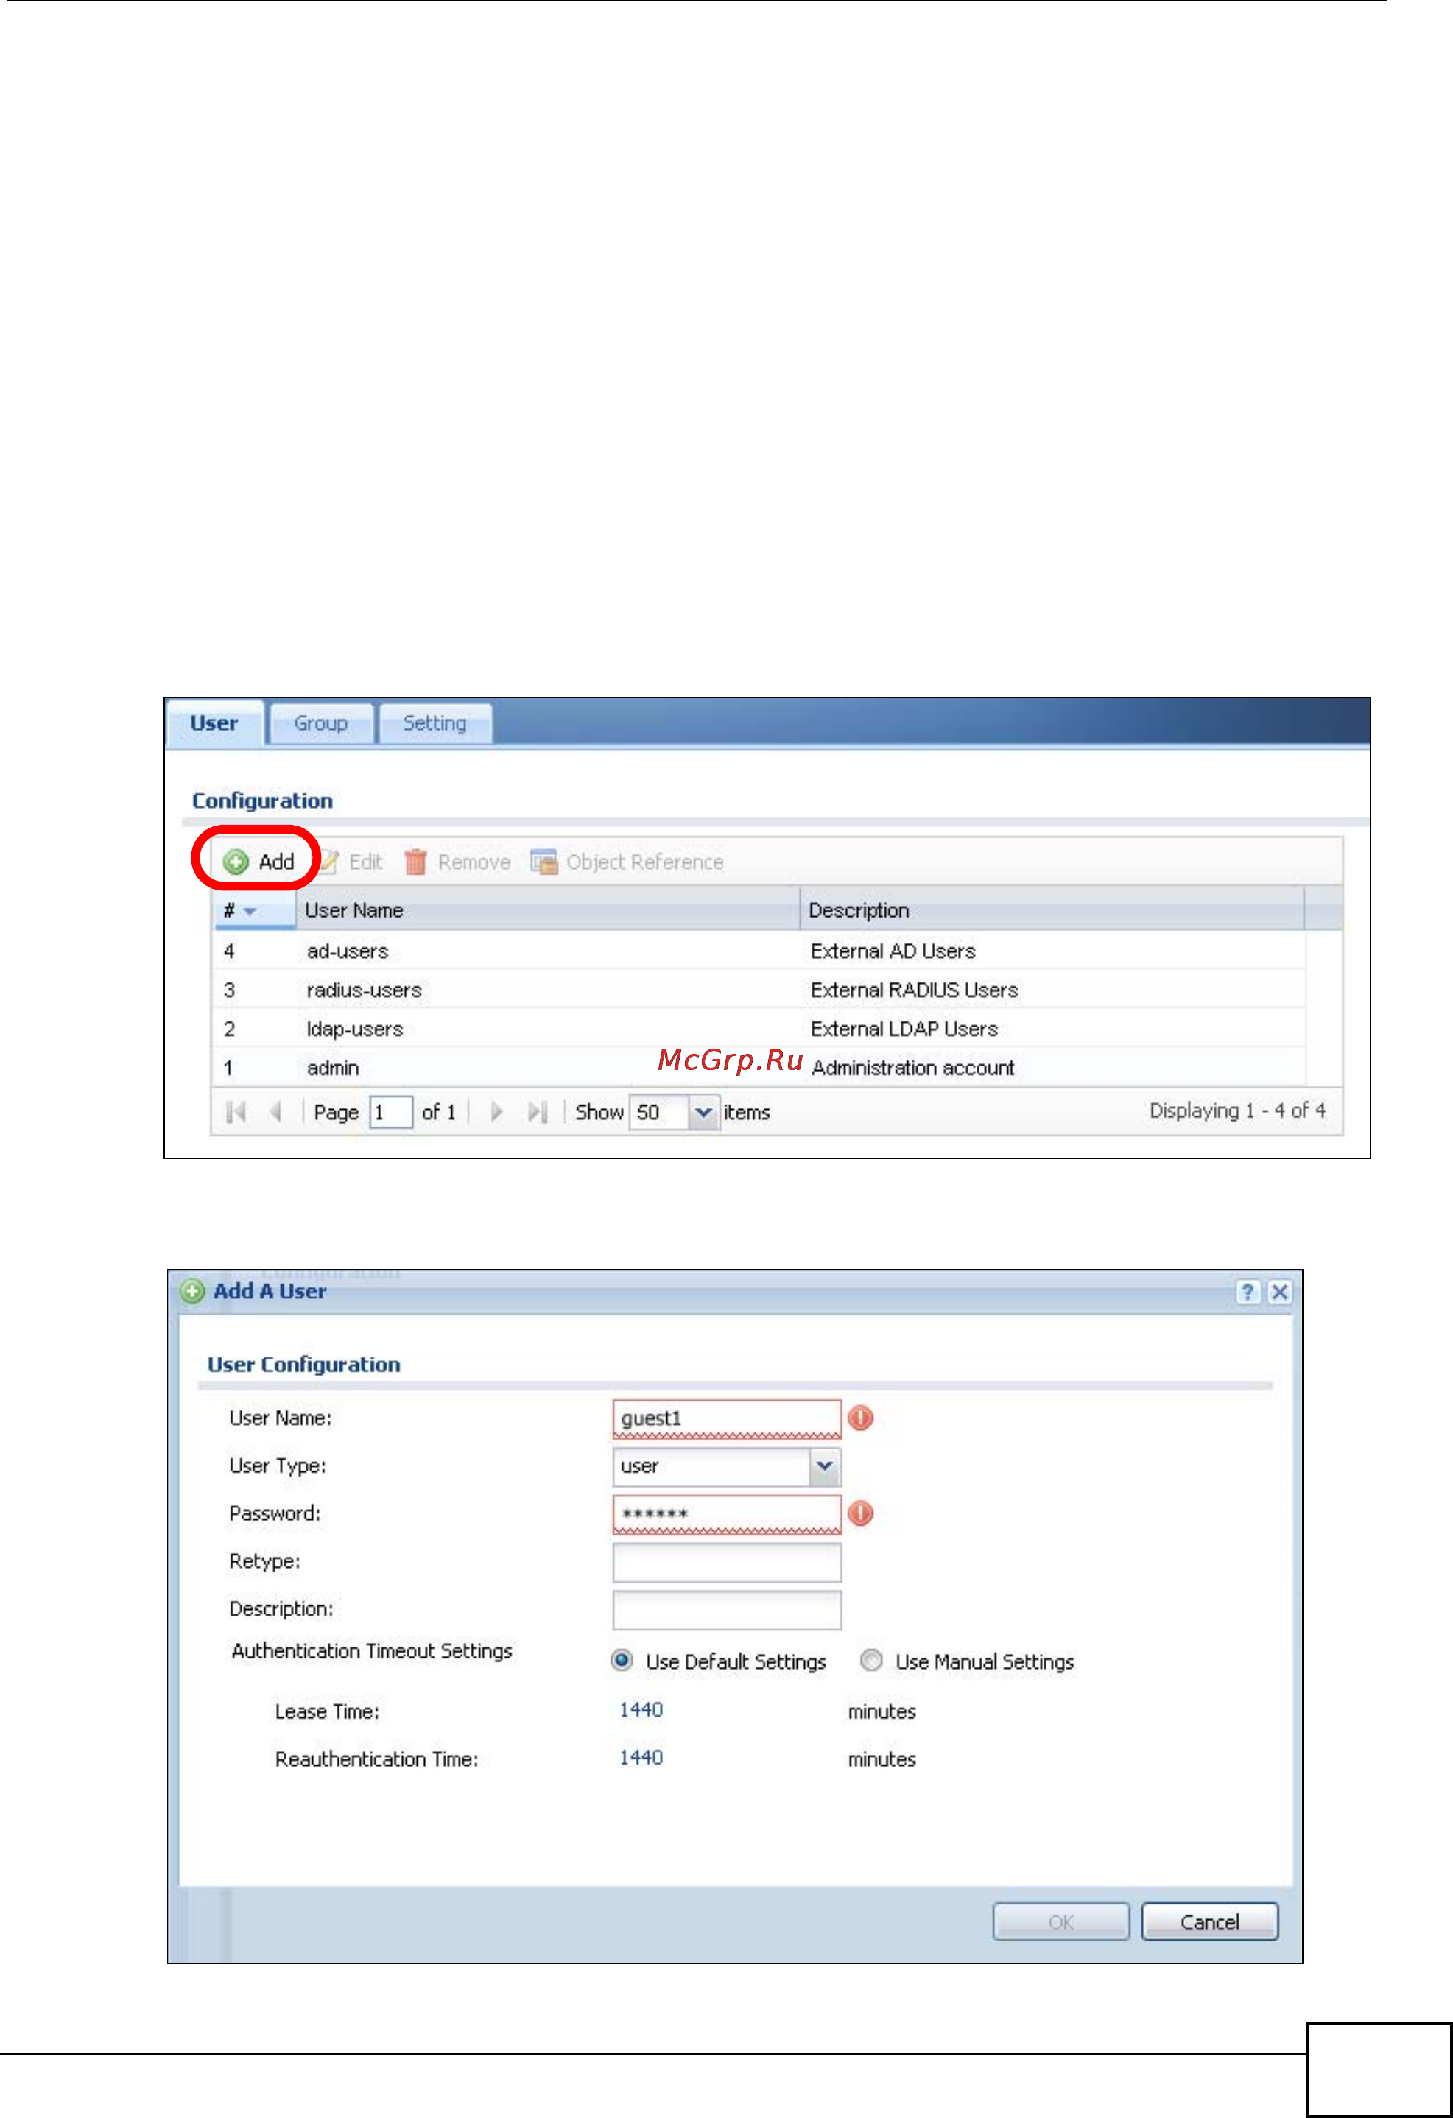The width and height of the screenshot is (1453, 2118).
Task: Click External RADIUS Users description cell
Action: (913, 990)
